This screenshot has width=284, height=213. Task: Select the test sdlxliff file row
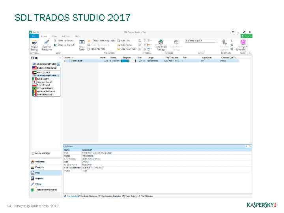click(151, 61)
